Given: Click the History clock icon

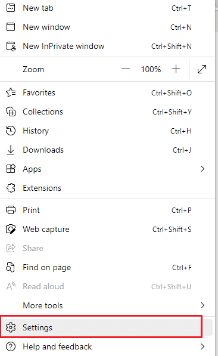Looking at the screenshot, I should pyautogui.click(x=11, y=131).
